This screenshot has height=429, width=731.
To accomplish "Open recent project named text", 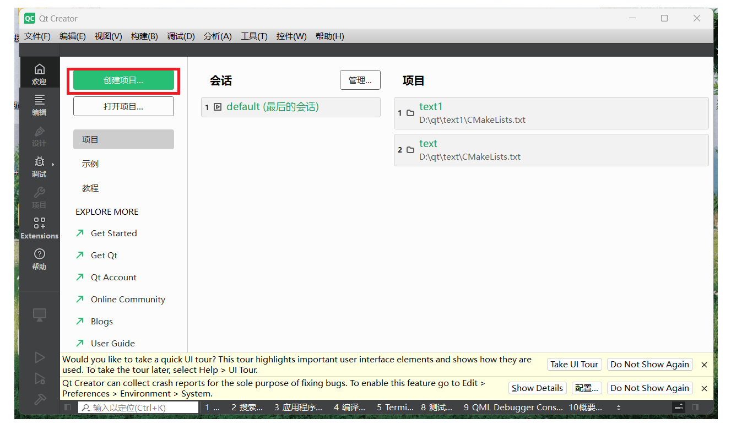I will click(551, 150).
